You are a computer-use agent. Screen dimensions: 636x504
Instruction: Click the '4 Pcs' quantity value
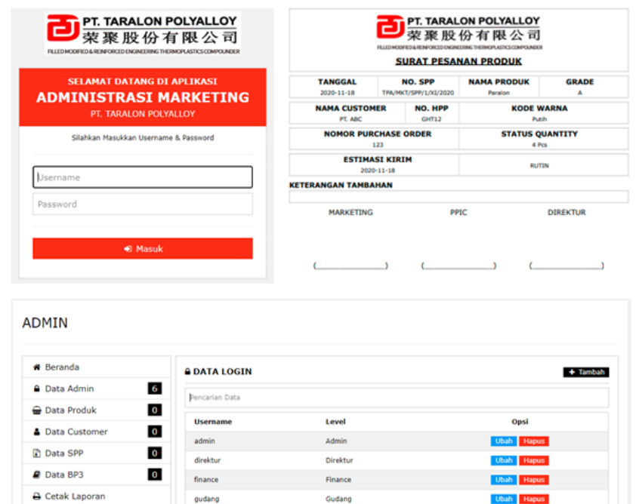pyautogui.click(x=539, y=145)
